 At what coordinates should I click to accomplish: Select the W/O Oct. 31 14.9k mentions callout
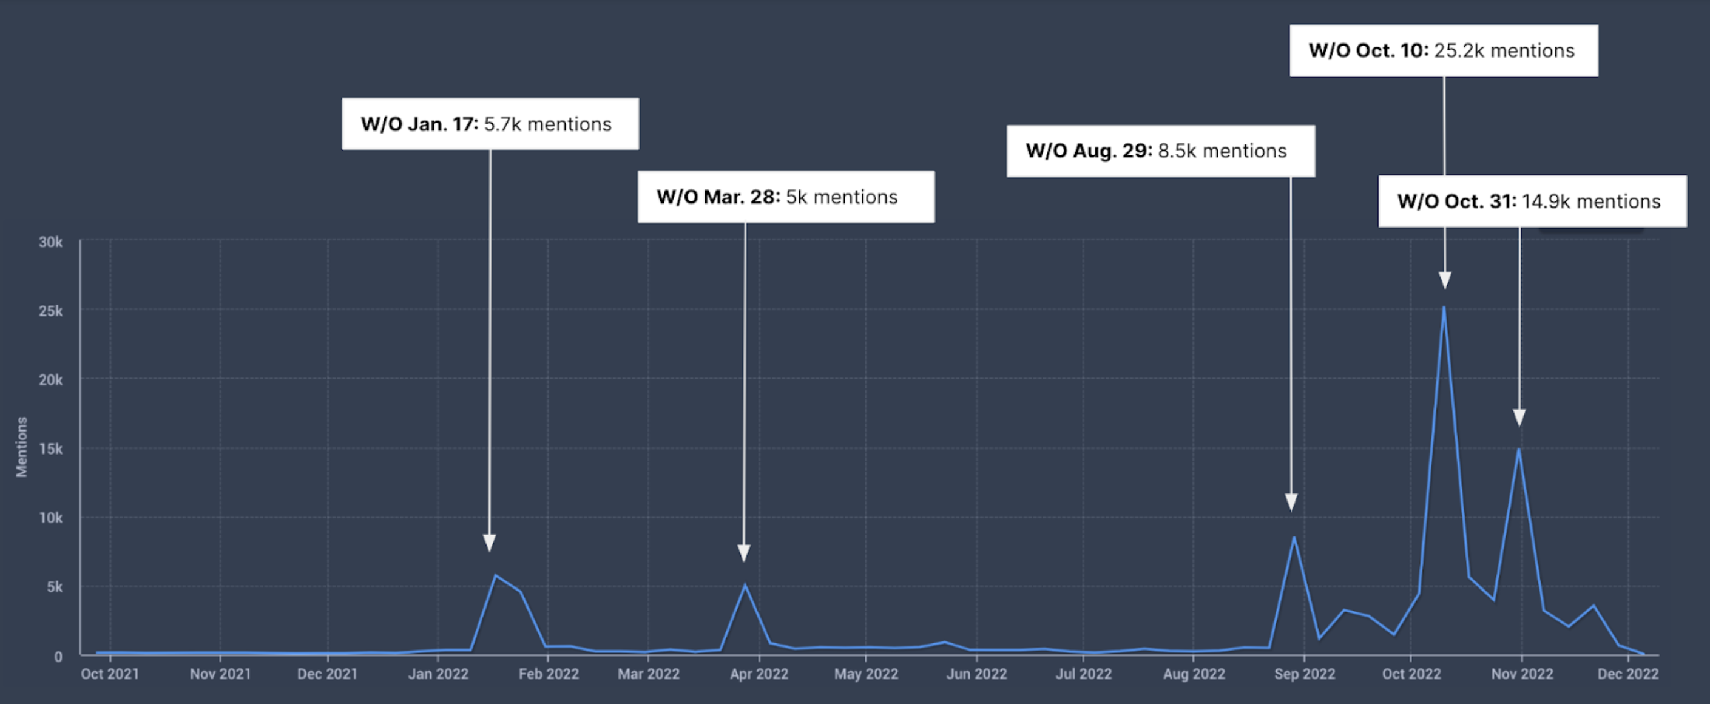(x=1532, y=201)
